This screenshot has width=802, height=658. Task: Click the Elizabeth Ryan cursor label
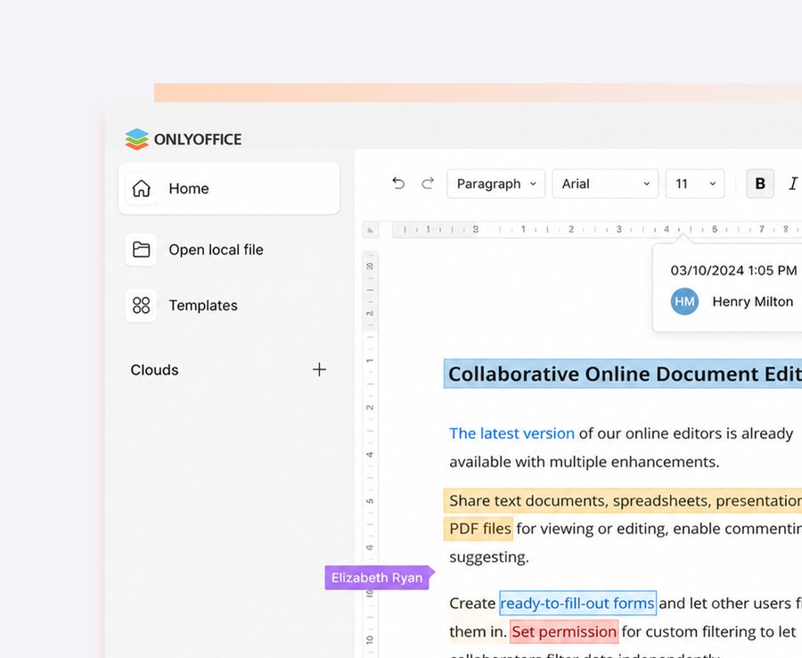click(378, 578)
